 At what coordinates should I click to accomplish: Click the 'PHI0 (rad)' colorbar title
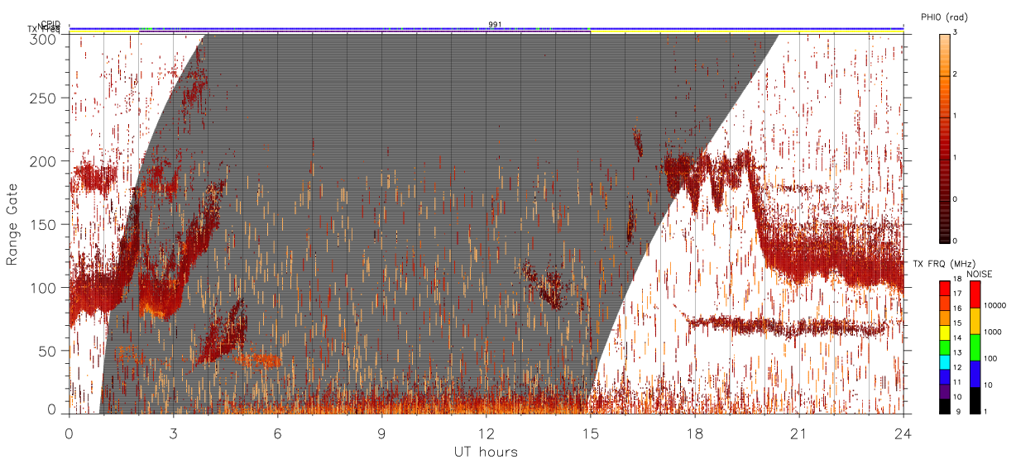[x=944, y=17]
